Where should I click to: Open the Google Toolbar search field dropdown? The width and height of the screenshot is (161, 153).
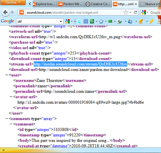coord(61,21)
